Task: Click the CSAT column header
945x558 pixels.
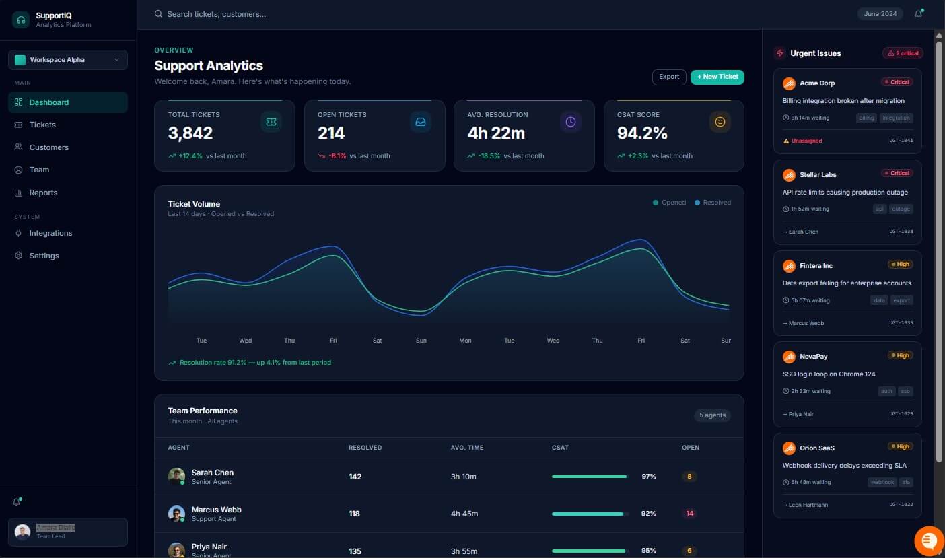Action: click(560, 448)
